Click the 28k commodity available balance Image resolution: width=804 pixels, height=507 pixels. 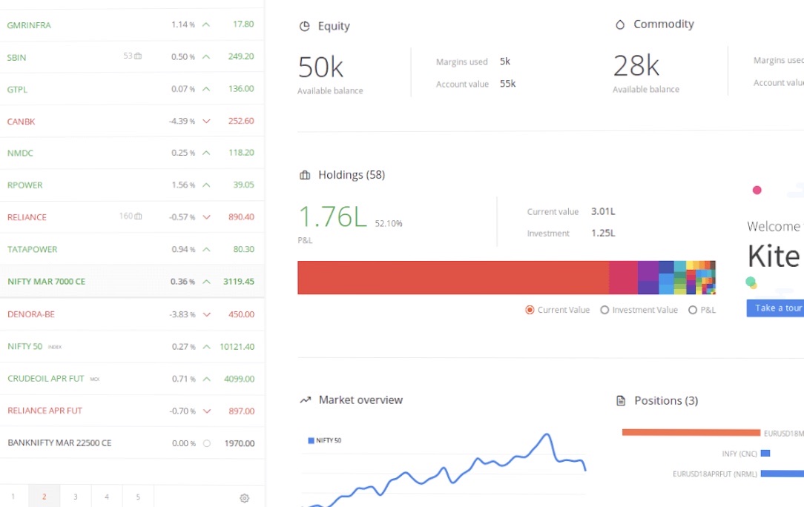[x=636, y=66]
